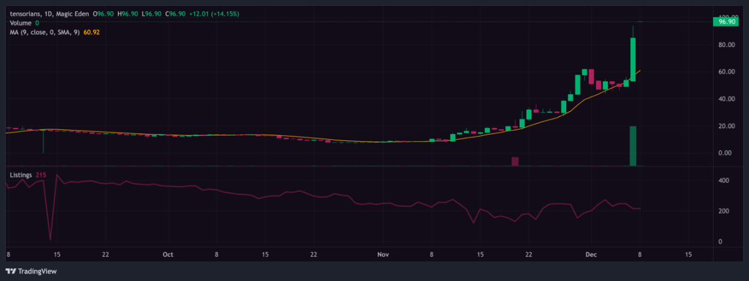
Task: Click the Nov label on the time axis
Action: 383,254
